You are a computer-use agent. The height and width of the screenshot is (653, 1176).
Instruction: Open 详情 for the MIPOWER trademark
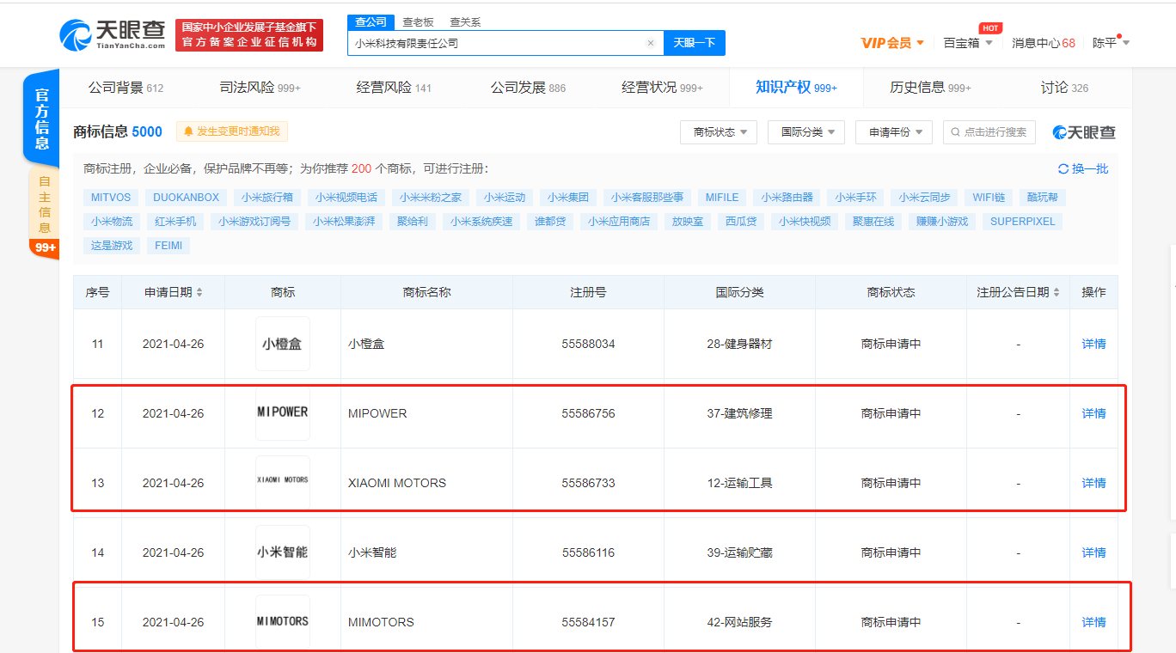click(x=1093, y=413)
